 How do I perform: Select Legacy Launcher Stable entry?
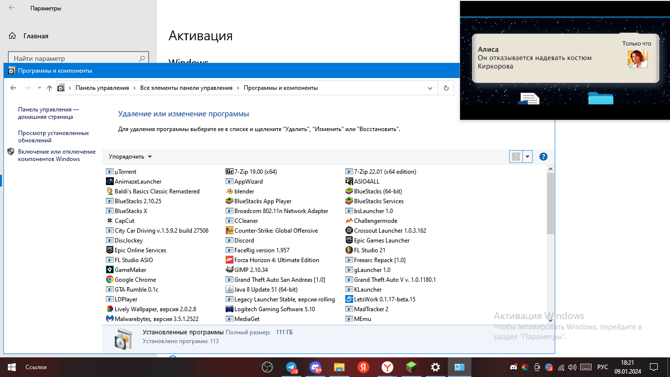(281, 299)
